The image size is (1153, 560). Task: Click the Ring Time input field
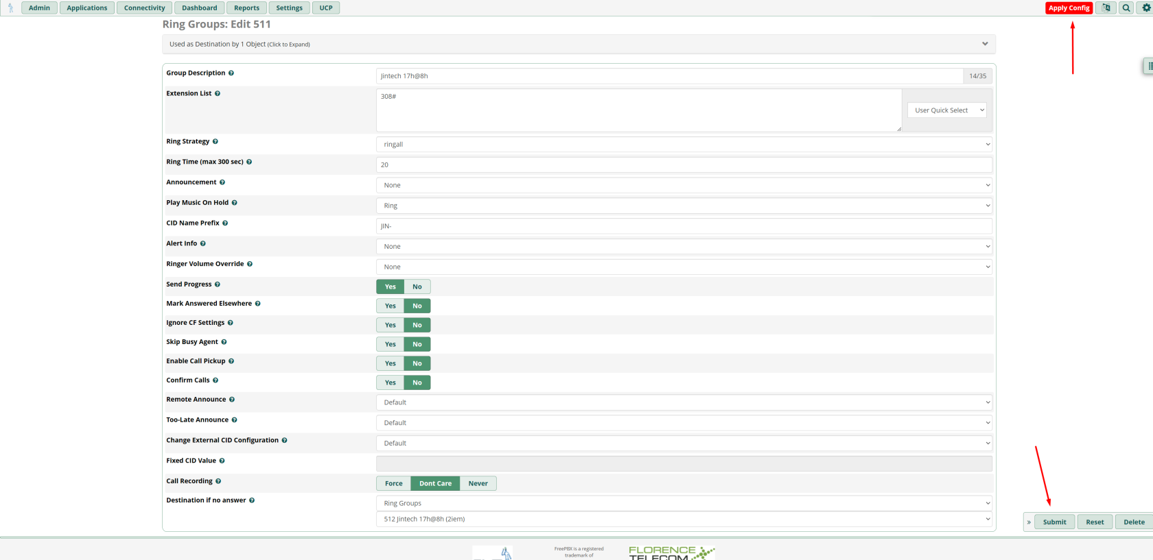pyautogui.click(x=684, y=165)
